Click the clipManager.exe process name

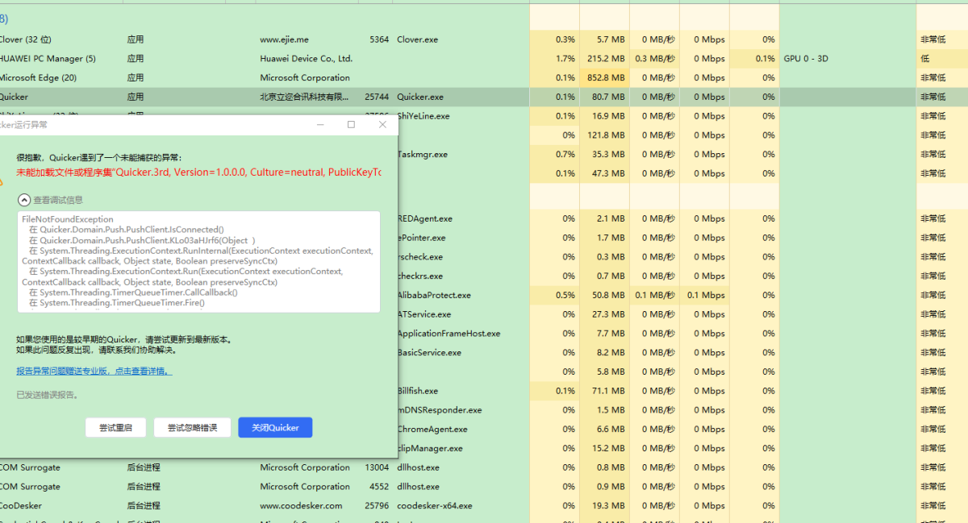(430, 448)
